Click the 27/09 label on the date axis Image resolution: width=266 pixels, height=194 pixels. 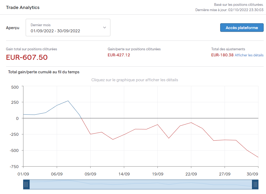click(224, 174)
